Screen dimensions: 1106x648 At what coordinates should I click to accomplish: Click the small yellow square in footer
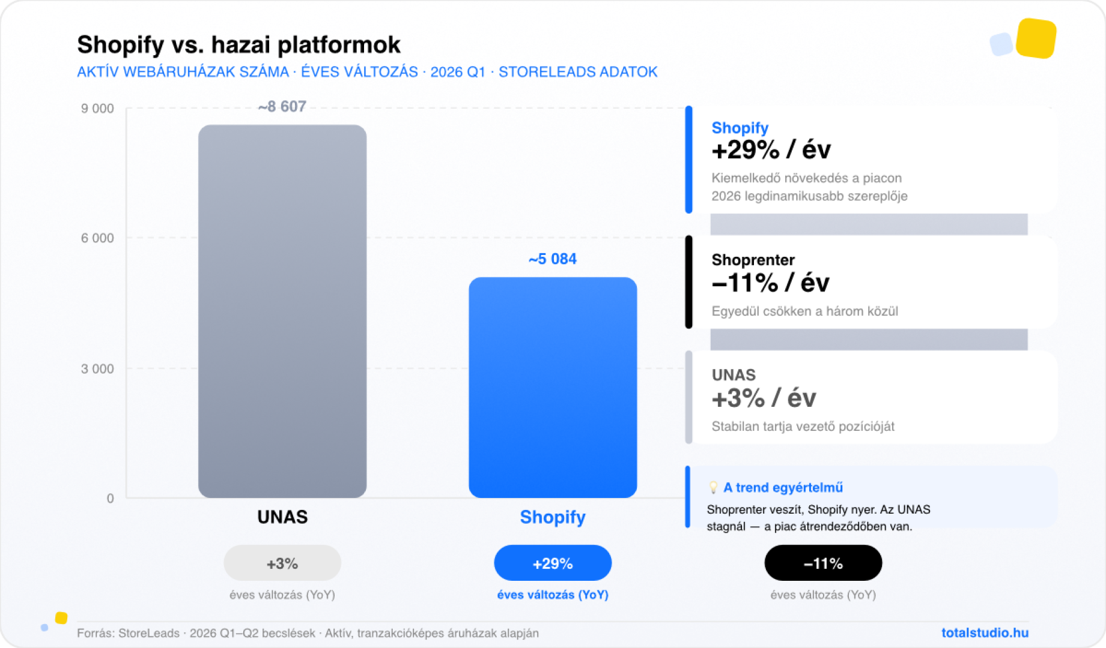click(61, 618)
